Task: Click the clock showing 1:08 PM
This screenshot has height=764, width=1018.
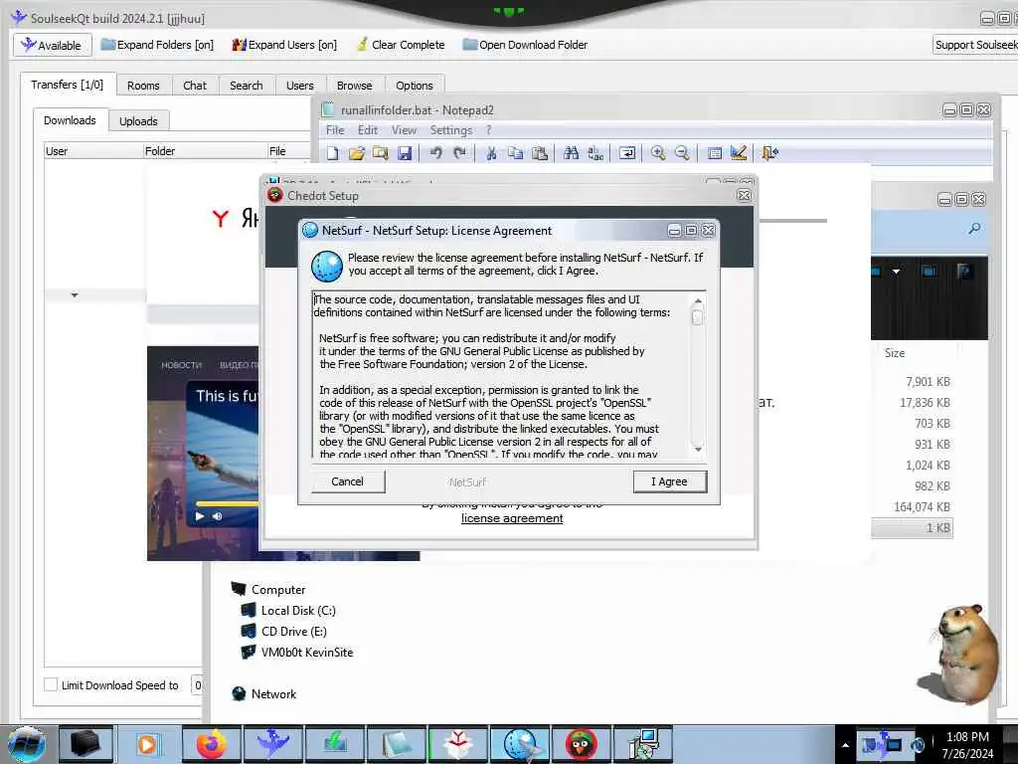Action: point(967,737)
